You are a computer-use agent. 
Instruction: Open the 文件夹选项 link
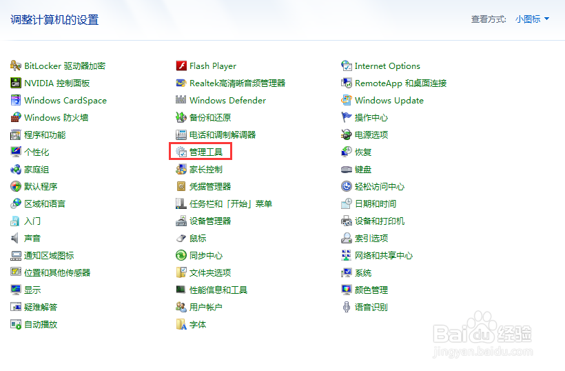click(x=210, y=273)
